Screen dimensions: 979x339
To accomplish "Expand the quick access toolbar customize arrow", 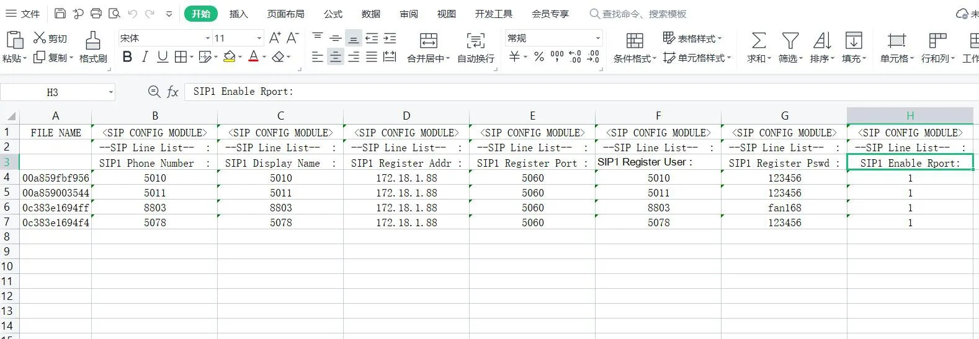I will 169,14.
